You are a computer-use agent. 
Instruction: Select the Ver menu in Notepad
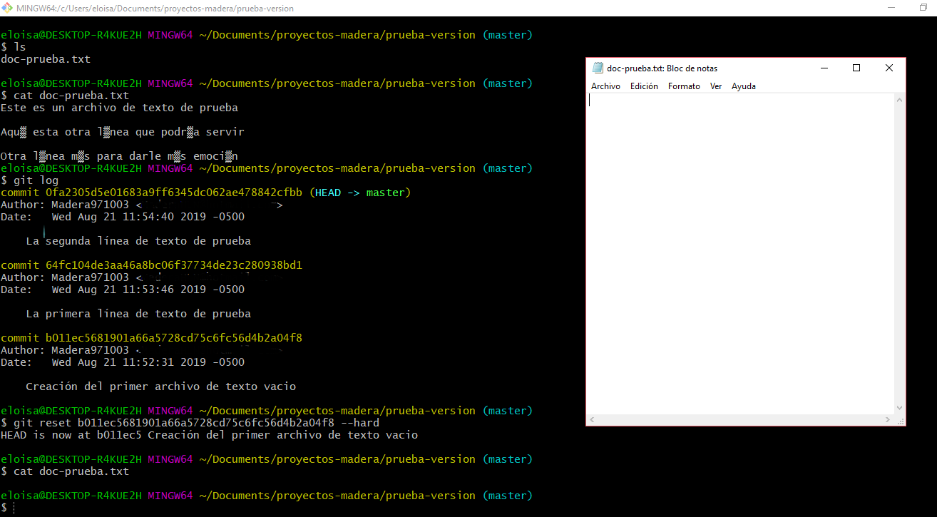[716, 86]
